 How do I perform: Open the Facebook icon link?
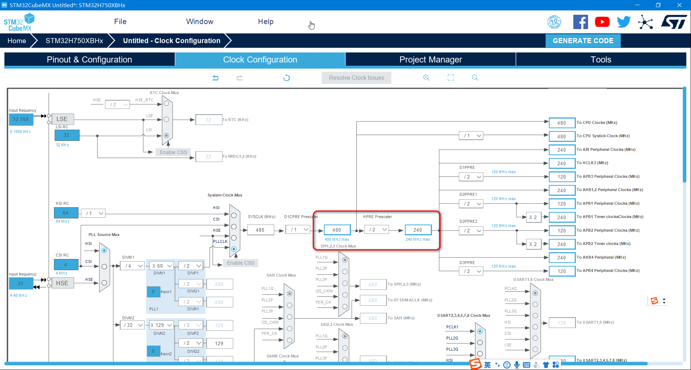coord(581,22)
